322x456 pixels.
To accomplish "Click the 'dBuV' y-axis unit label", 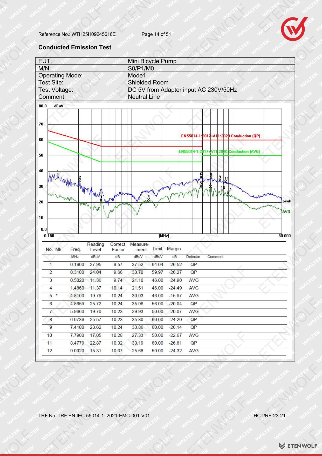I will (59, 106).
